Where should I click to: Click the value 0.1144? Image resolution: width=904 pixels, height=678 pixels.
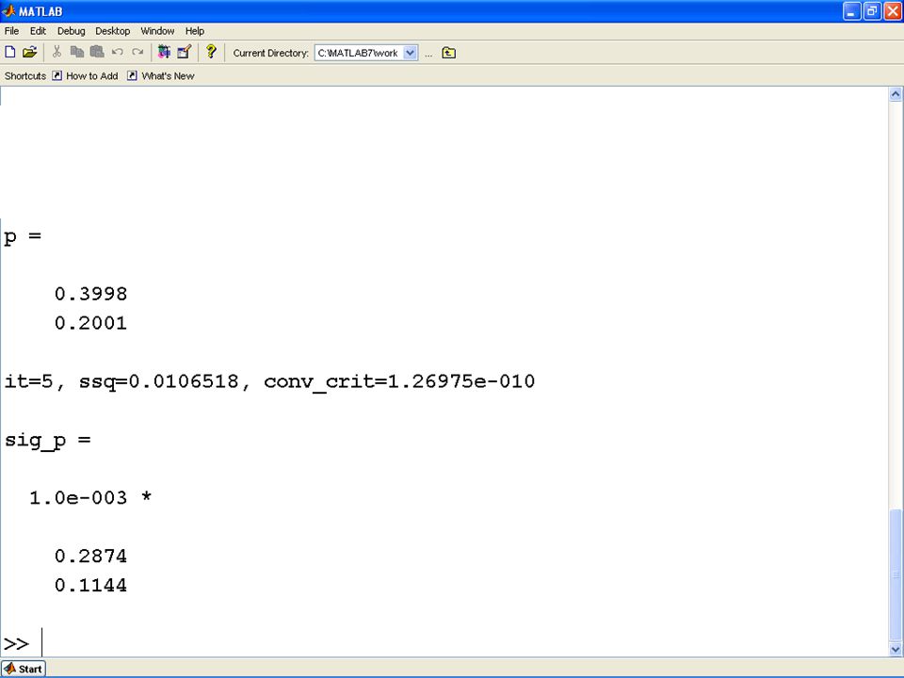click(90, 585)
